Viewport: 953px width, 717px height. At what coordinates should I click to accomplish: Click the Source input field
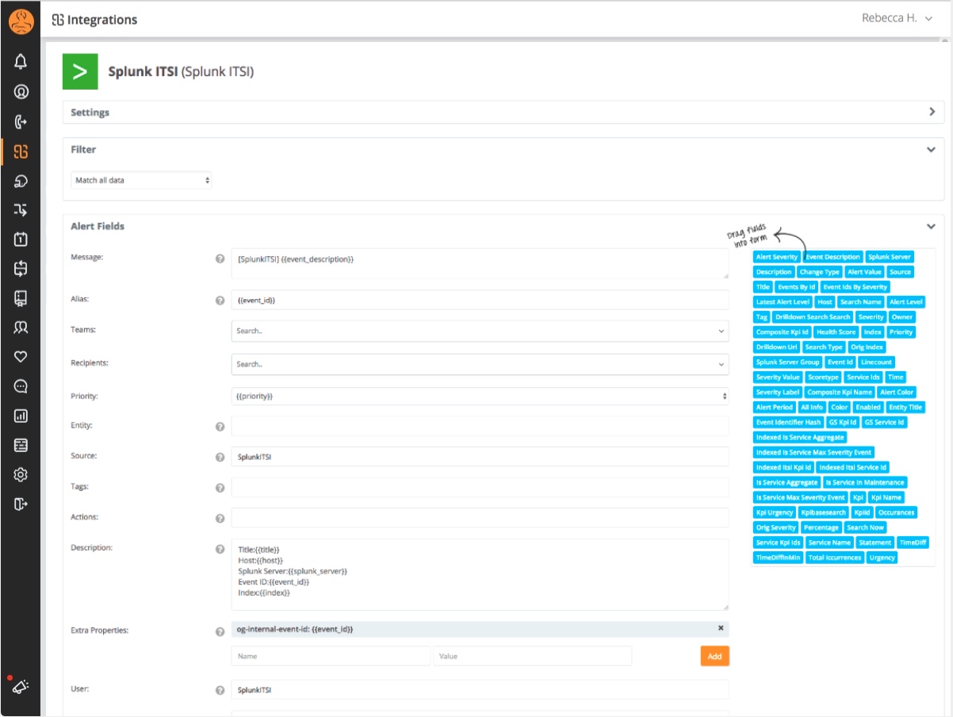click(x=480, y=457)
